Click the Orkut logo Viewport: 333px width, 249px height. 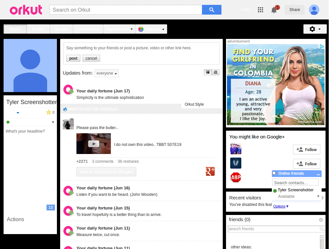click(x=26, y=10)
